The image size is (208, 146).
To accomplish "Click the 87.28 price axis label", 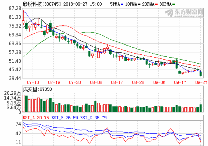I will pyautogui.click(x=15, y=8).
